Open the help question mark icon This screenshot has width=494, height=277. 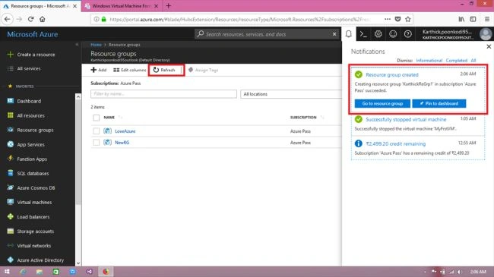pyautogui.click(x=407, y=34)
